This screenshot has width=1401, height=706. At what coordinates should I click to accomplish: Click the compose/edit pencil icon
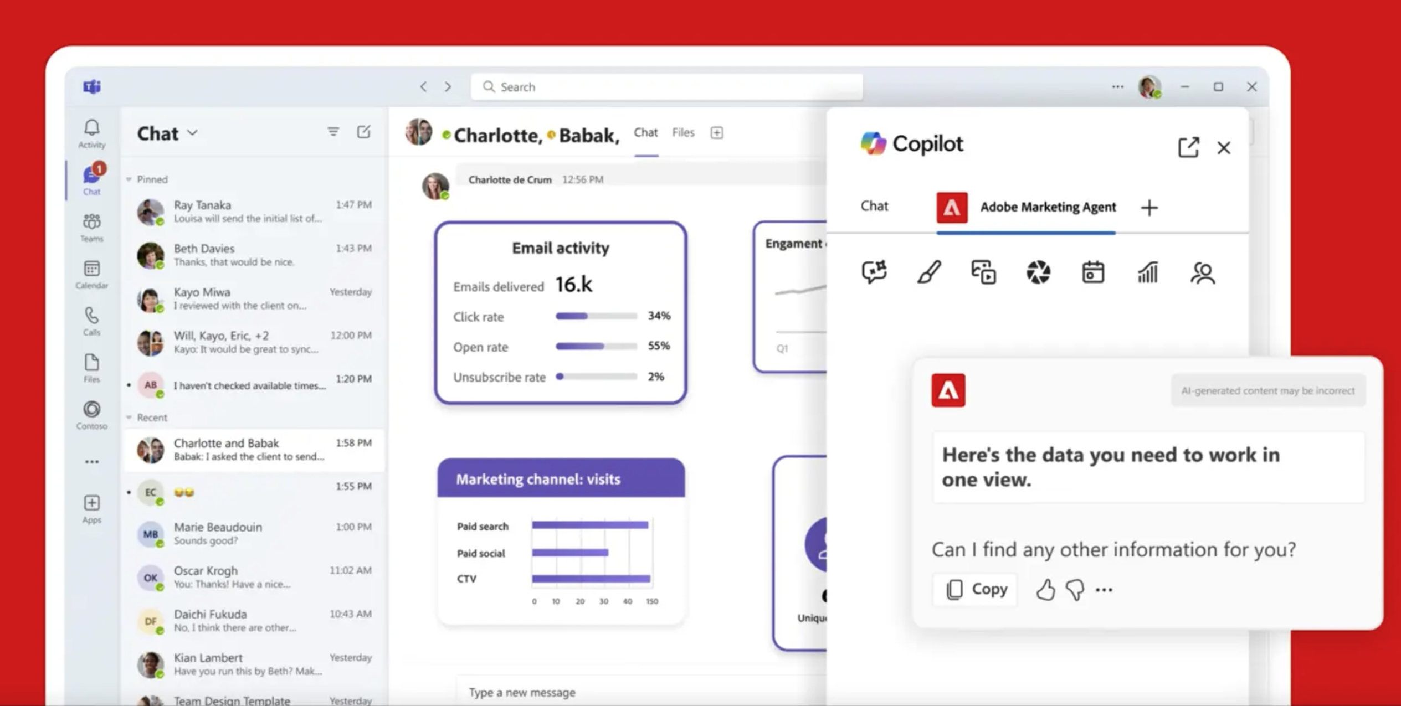(365, 132)
